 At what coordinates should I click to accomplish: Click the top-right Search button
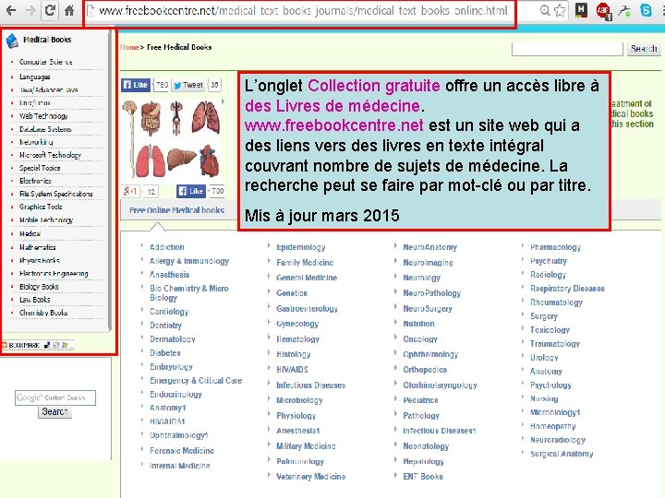(644, 49)
